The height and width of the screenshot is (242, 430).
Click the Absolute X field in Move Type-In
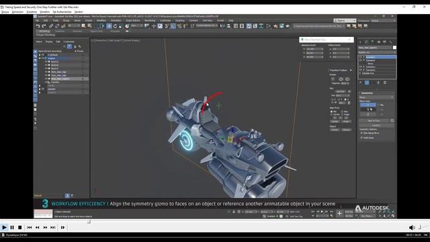[x=314, y=49]
